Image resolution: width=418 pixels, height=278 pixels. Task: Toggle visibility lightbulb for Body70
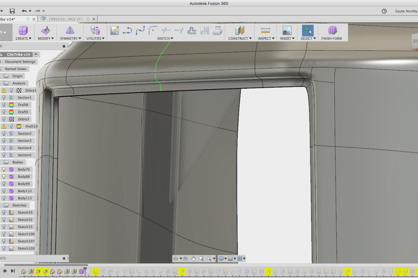(4, 169)
